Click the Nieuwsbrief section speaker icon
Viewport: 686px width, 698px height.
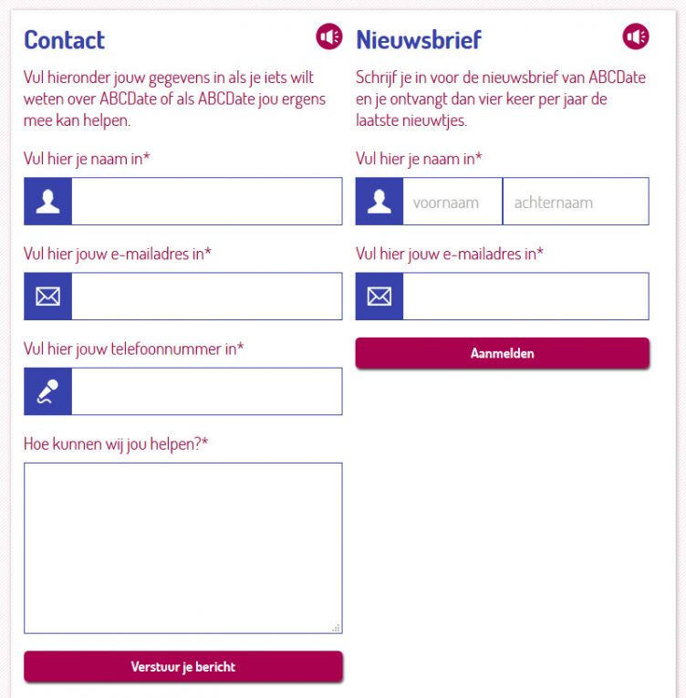coord(636,36)
